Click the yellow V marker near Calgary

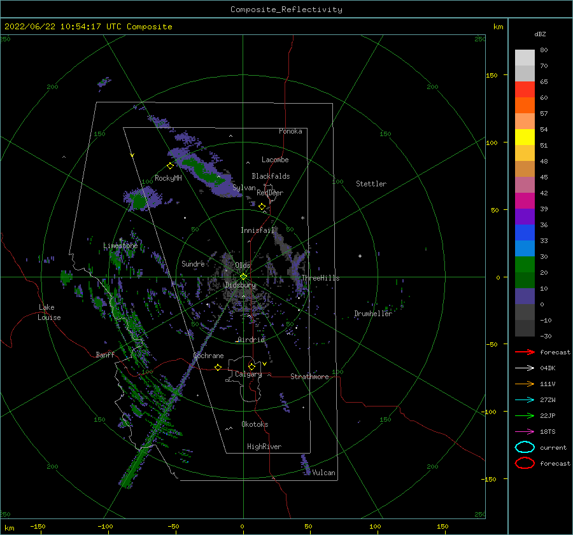pos(264,364)
